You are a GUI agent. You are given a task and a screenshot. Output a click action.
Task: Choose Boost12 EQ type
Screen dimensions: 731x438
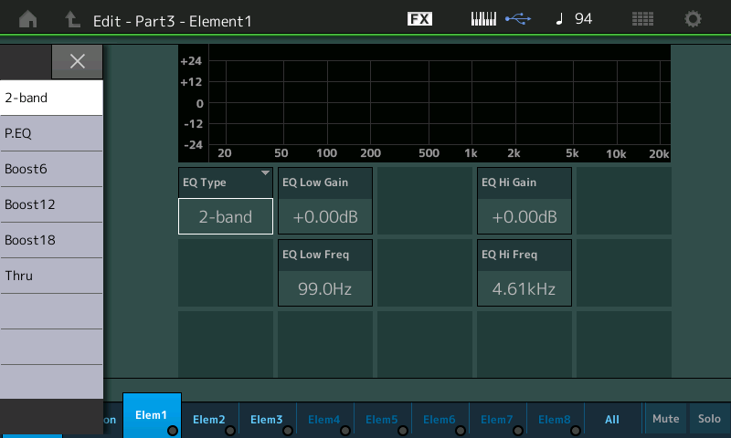(x=51, y=204)
